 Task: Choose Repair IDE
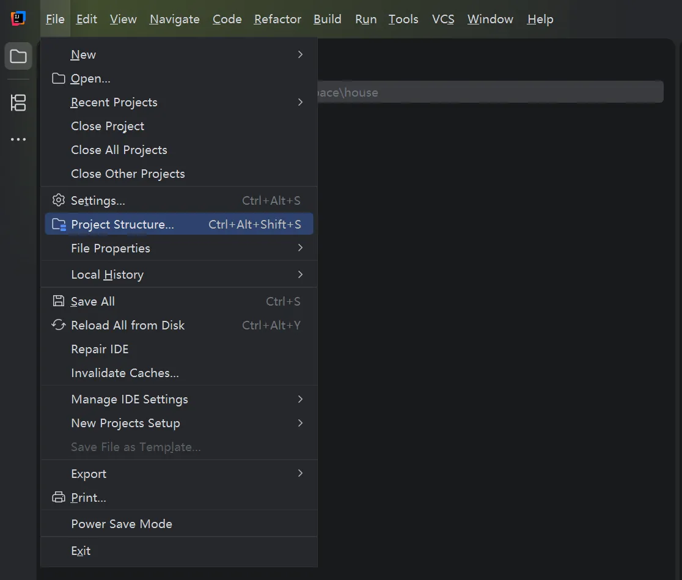coord(179,349)
